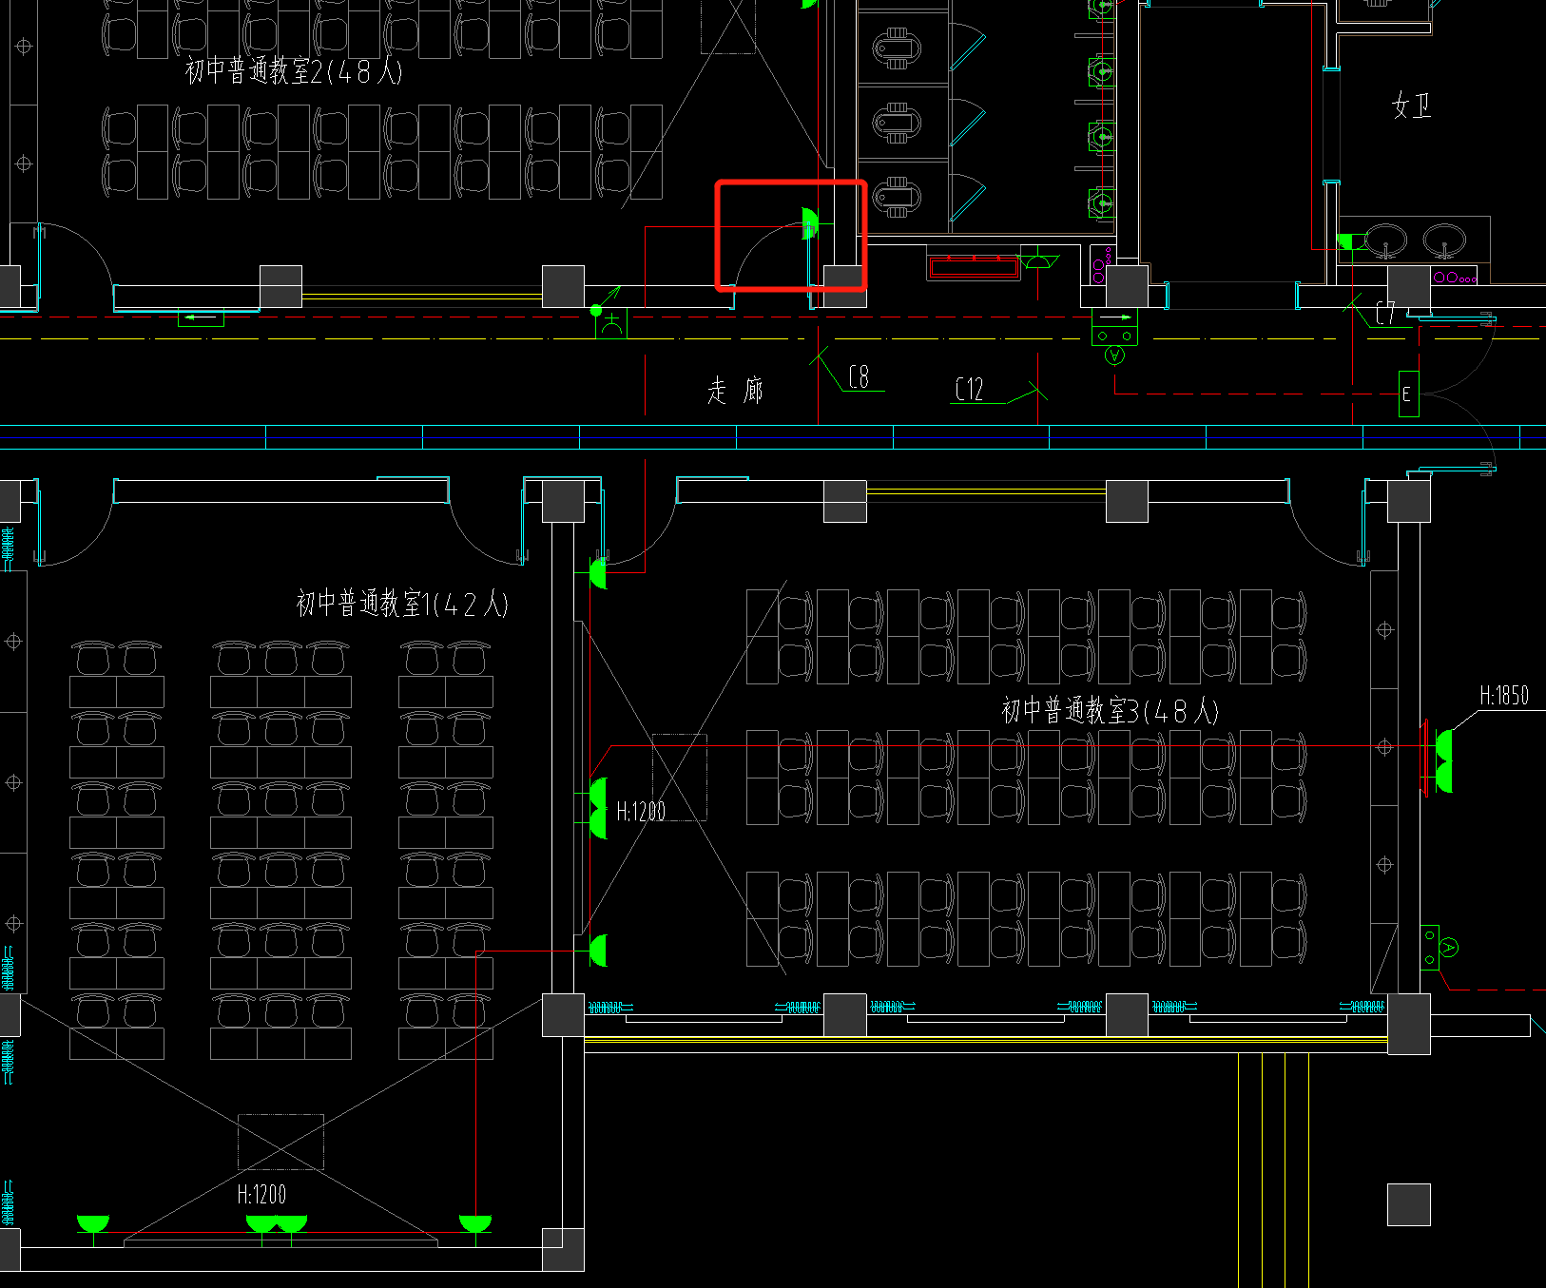Click magenta circles symbol below the wash basins
The height and width of the screenshot is (1288, 1546).
[1455, 278]
